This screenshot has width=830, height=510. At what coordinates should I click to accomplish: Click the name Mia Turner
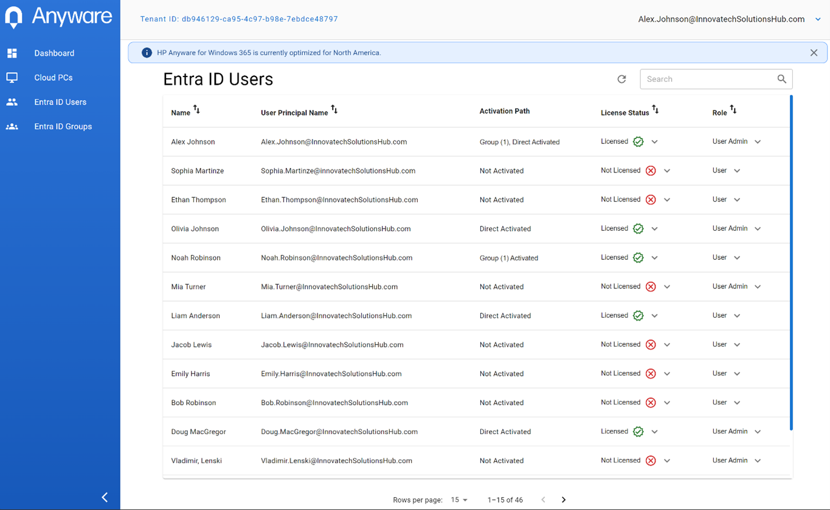pos(188,287)
